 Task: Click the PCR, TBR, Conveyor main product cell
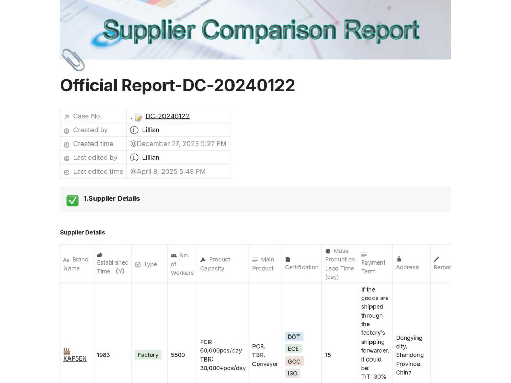click(265, 355)
